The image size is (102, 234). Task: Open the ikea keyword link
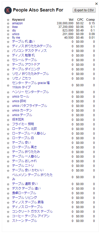tap(15, 27)
